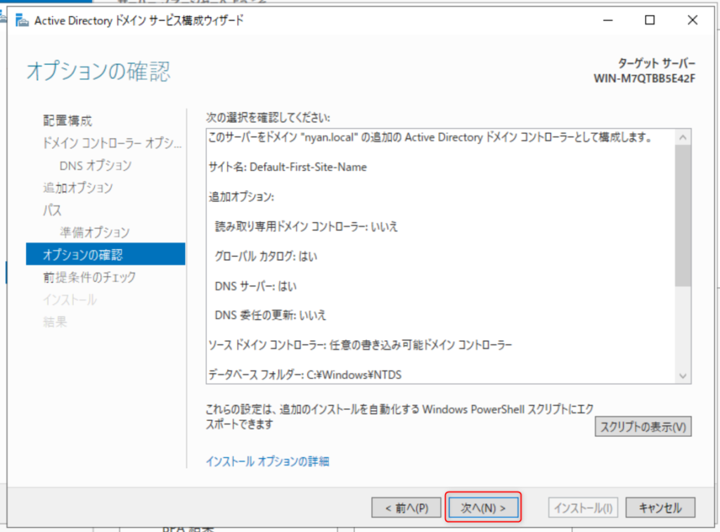Go back with 前へ(P) button
This screenshot has width=720, height=532.
tap(406, 507)
